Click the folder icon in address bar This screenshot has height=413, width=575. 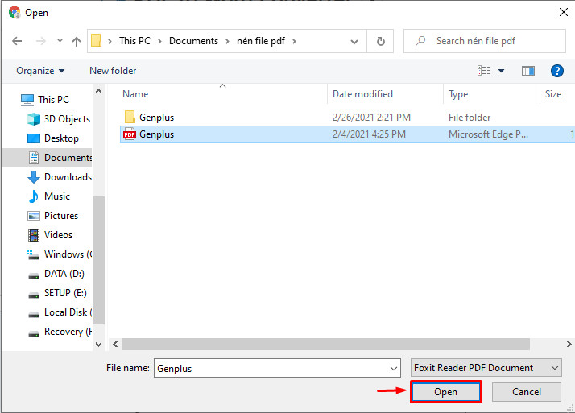pos(96,41)
